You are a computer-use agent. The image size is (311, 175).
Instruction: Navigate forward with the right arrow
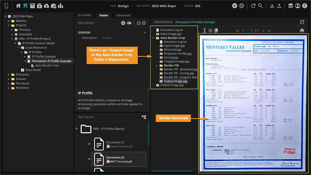(x=242, y=6)
